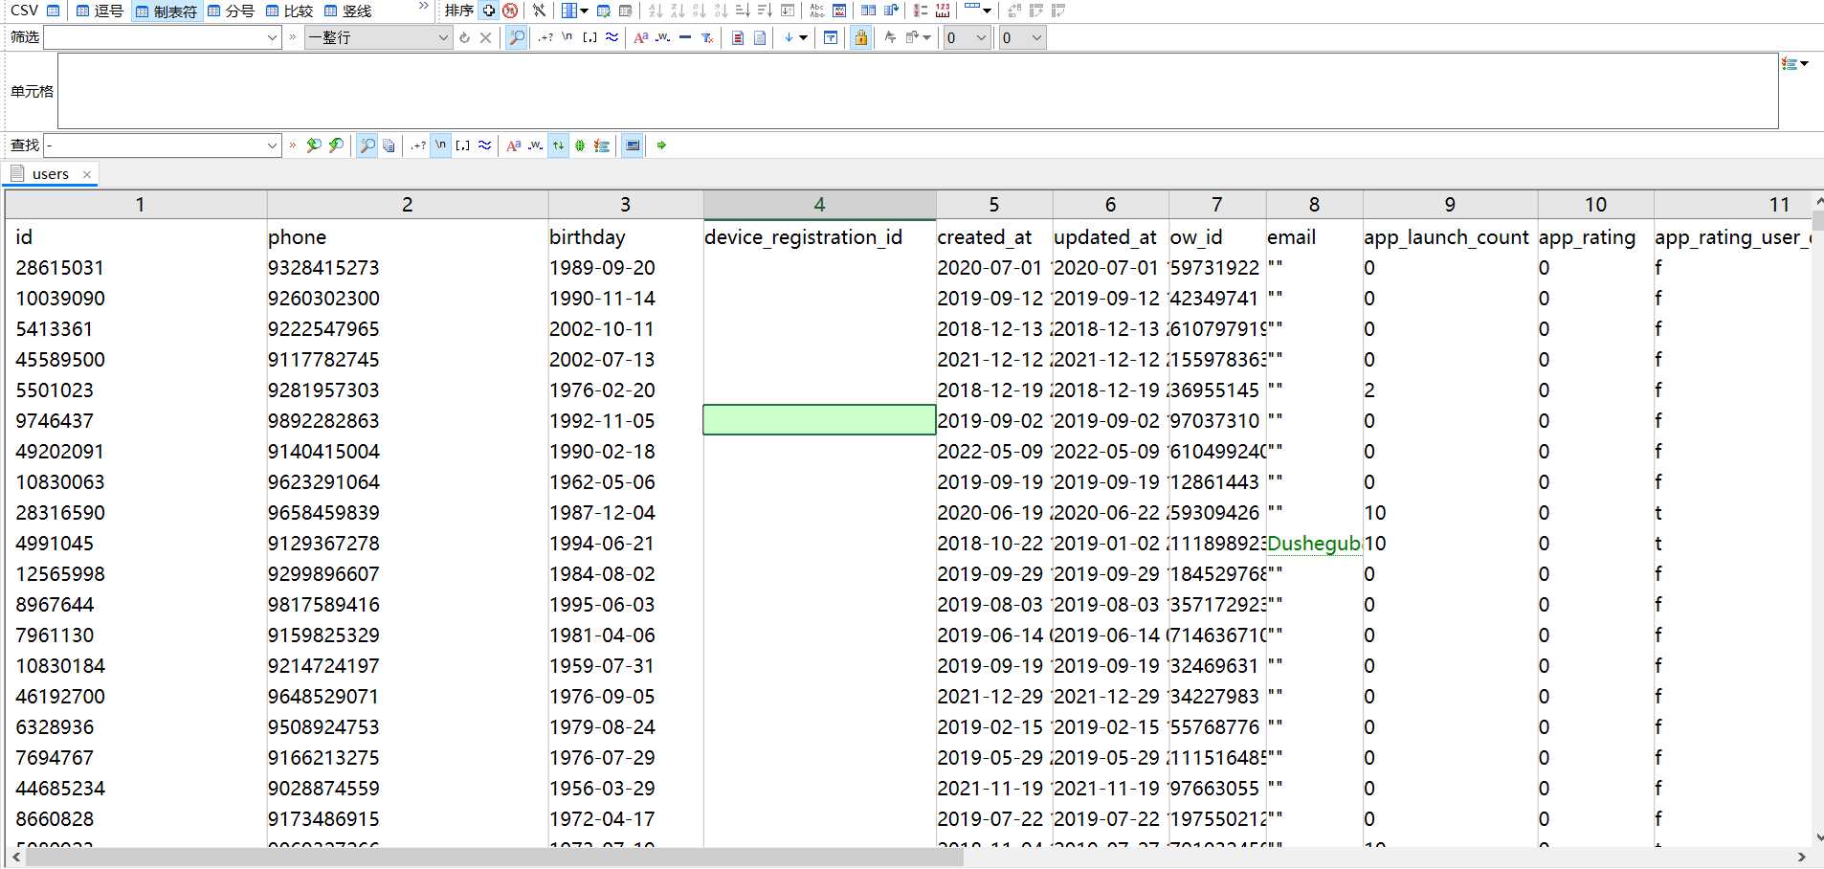Toggle the yellow padlock lock icon in the filter bar
This screenshot has width=1824, height=869.
tap(861, 37)
